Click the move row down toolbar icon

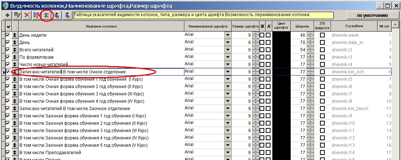[x=67, y=15]
